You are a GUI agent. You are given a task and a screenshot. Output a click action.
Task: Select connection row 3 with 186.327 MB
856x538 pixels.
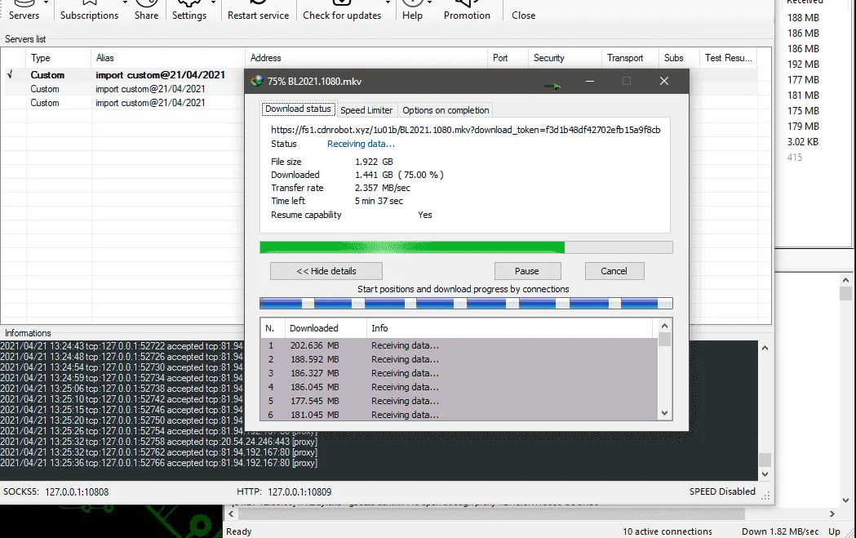(459, 373)
